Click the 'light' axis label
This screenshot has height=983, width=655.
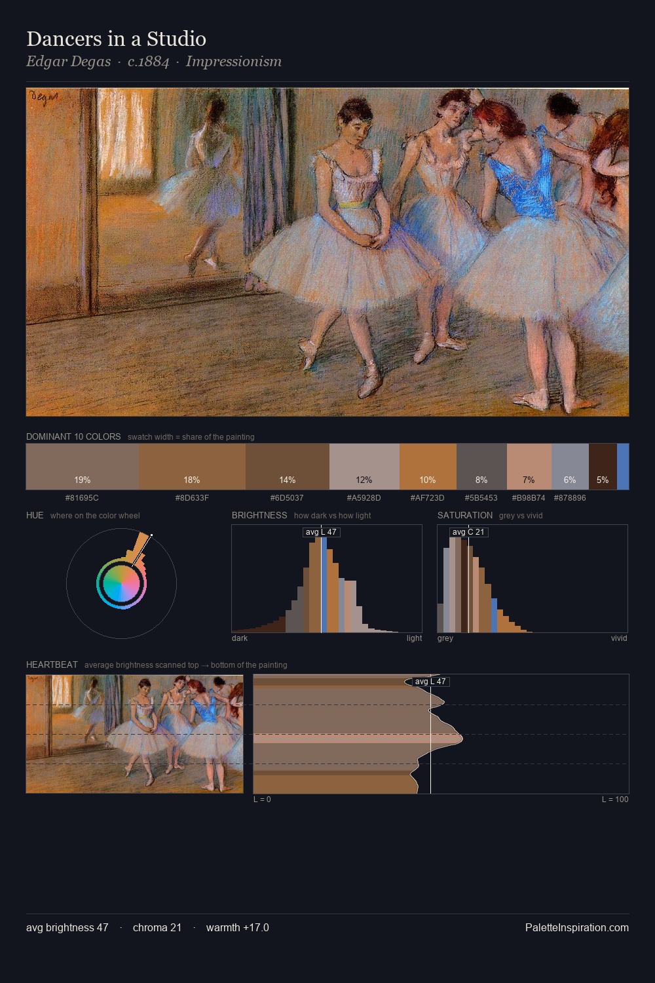tap(414, 638)
